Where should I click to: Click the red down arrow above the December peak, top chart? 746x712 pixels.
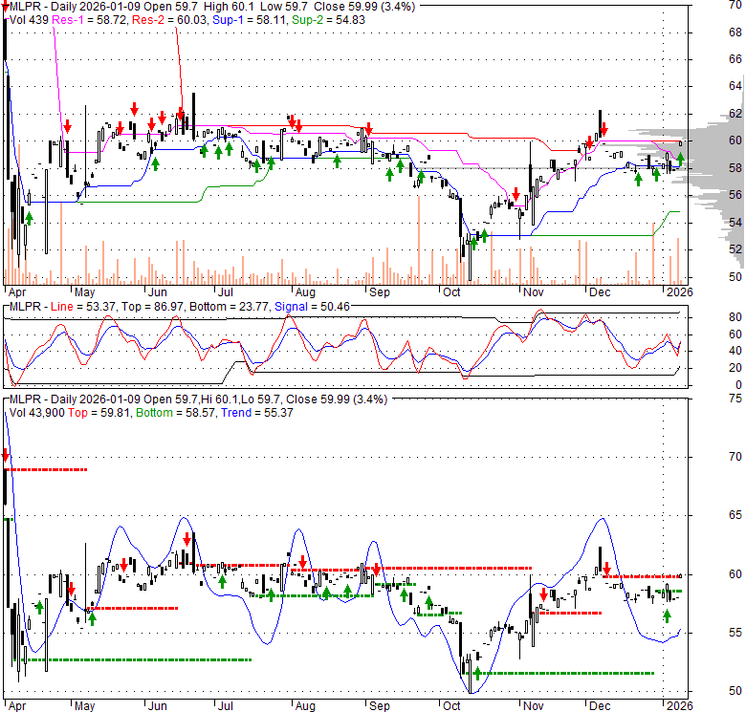pyautogui.click(x=603, y=129)
